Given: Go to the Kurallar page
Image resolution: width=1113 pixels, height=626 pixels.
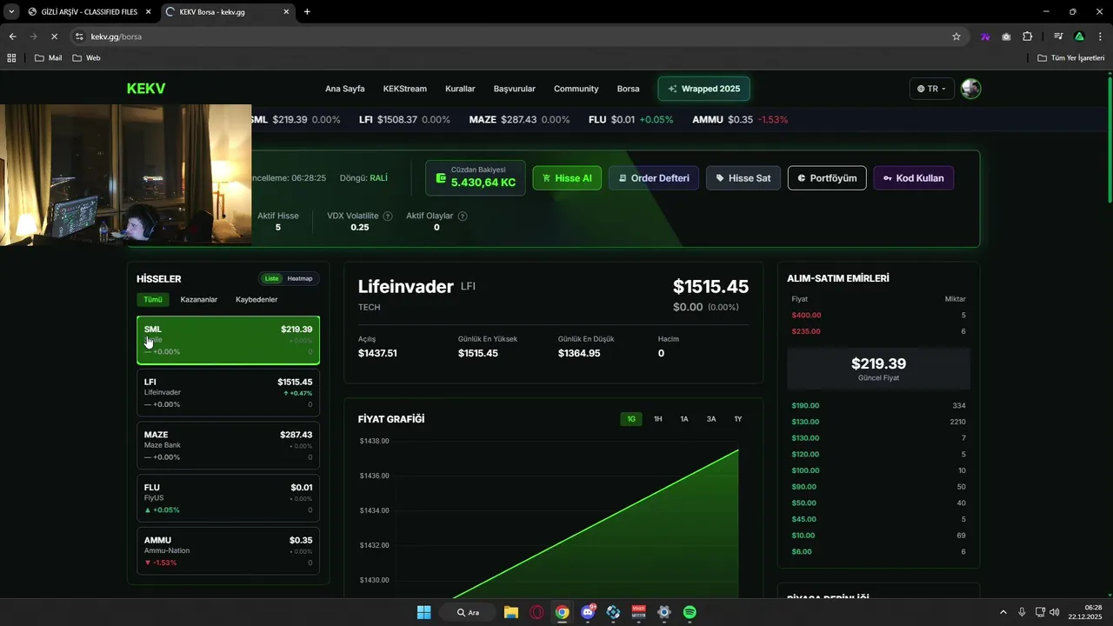Looking at the screenshot, I should (460, 89).
